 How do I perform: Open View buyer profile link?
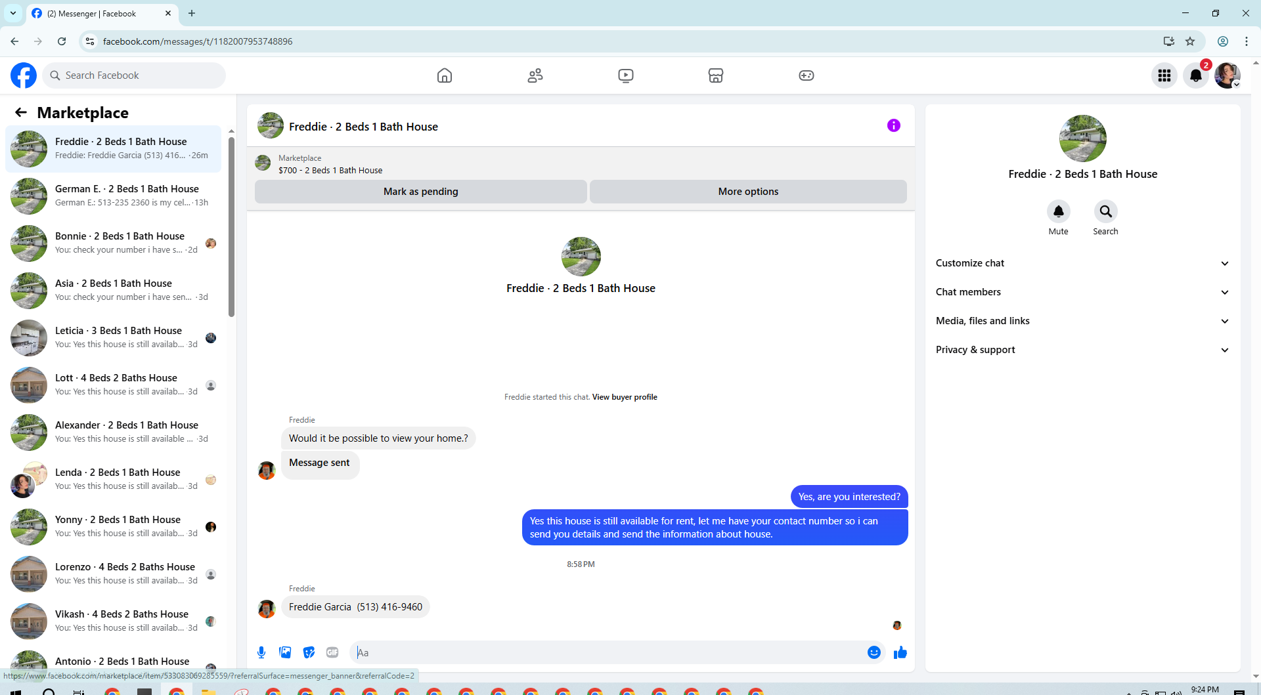[x=625, y=397]
